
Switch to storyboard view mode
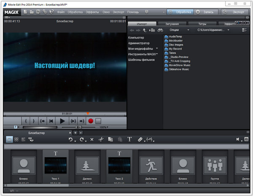(x=9, y=139)
